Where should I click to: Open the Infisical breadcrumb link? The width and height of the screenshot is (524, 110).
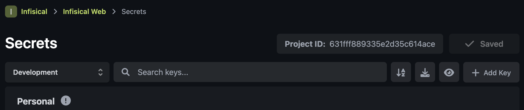[x=34, y=11]
